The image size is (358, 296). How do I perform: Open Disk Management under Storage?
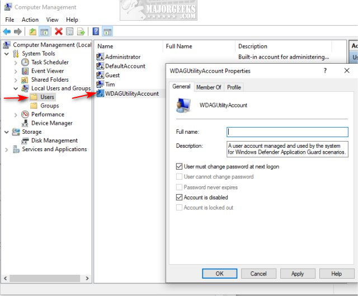[54, 140]
